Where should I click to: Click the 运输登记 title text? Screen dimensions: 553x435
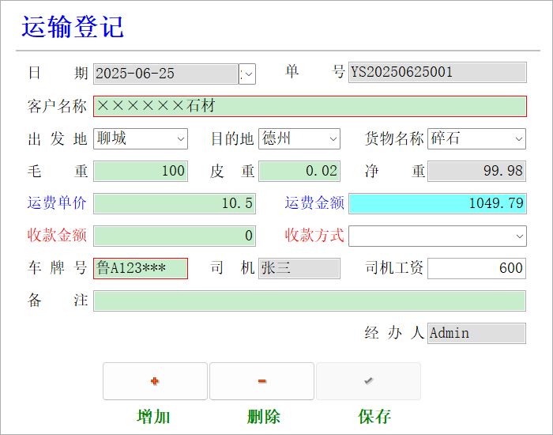pyautogui.click(x=73, y=27)
